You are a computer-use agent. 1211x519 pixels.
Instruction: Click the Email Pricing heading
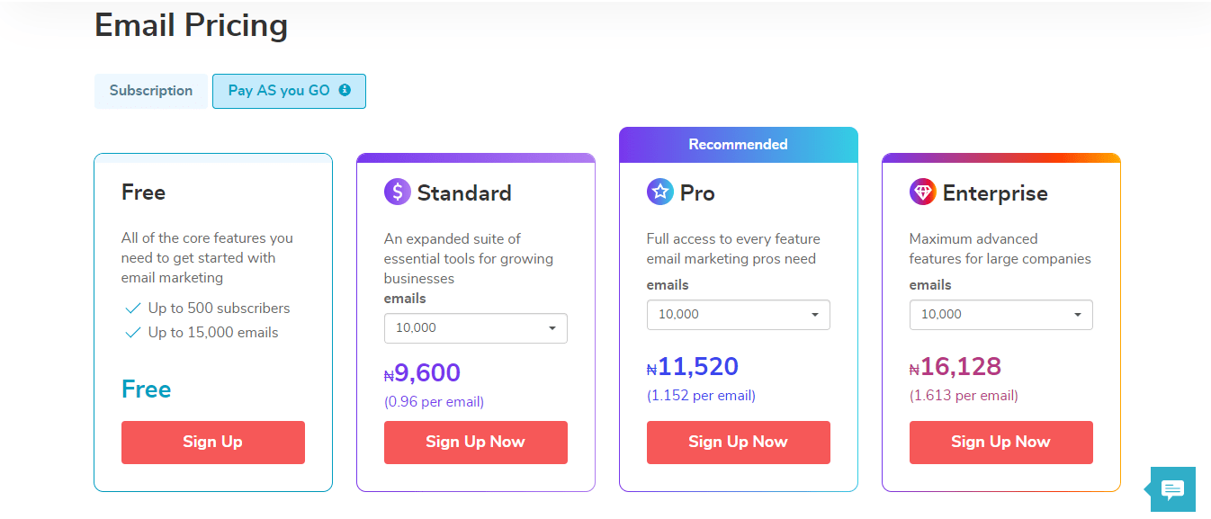191,25
